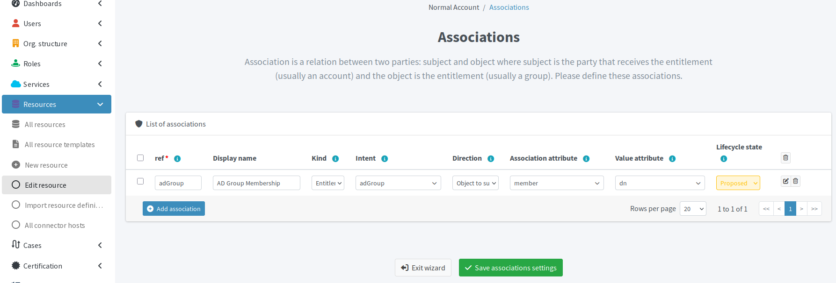Click the Cases icon in sidebar

coord(16,245)
